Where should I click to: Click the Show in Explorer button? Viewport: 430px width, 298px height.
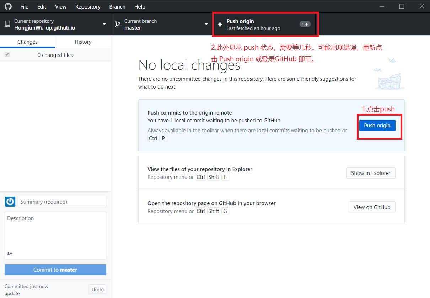click(x=371, y=173)
